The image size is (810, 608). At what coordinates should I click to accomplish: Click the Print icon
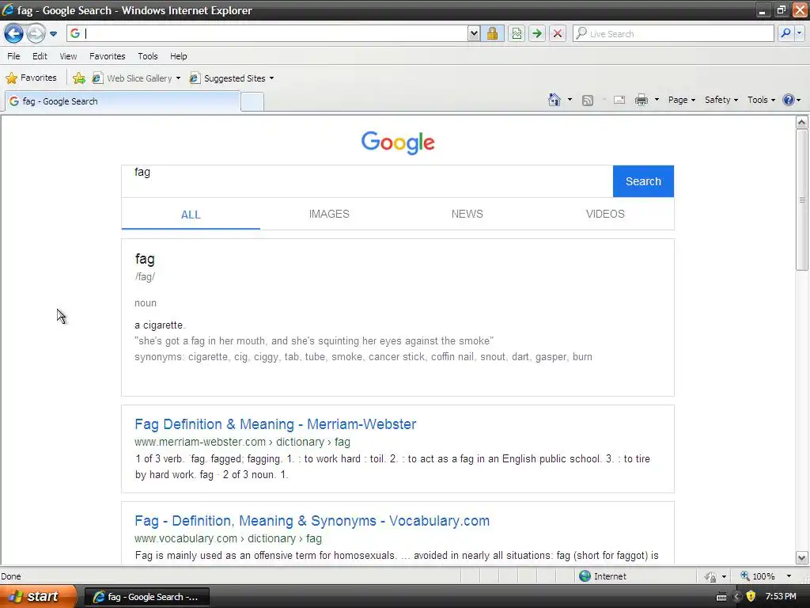[641, 100]
